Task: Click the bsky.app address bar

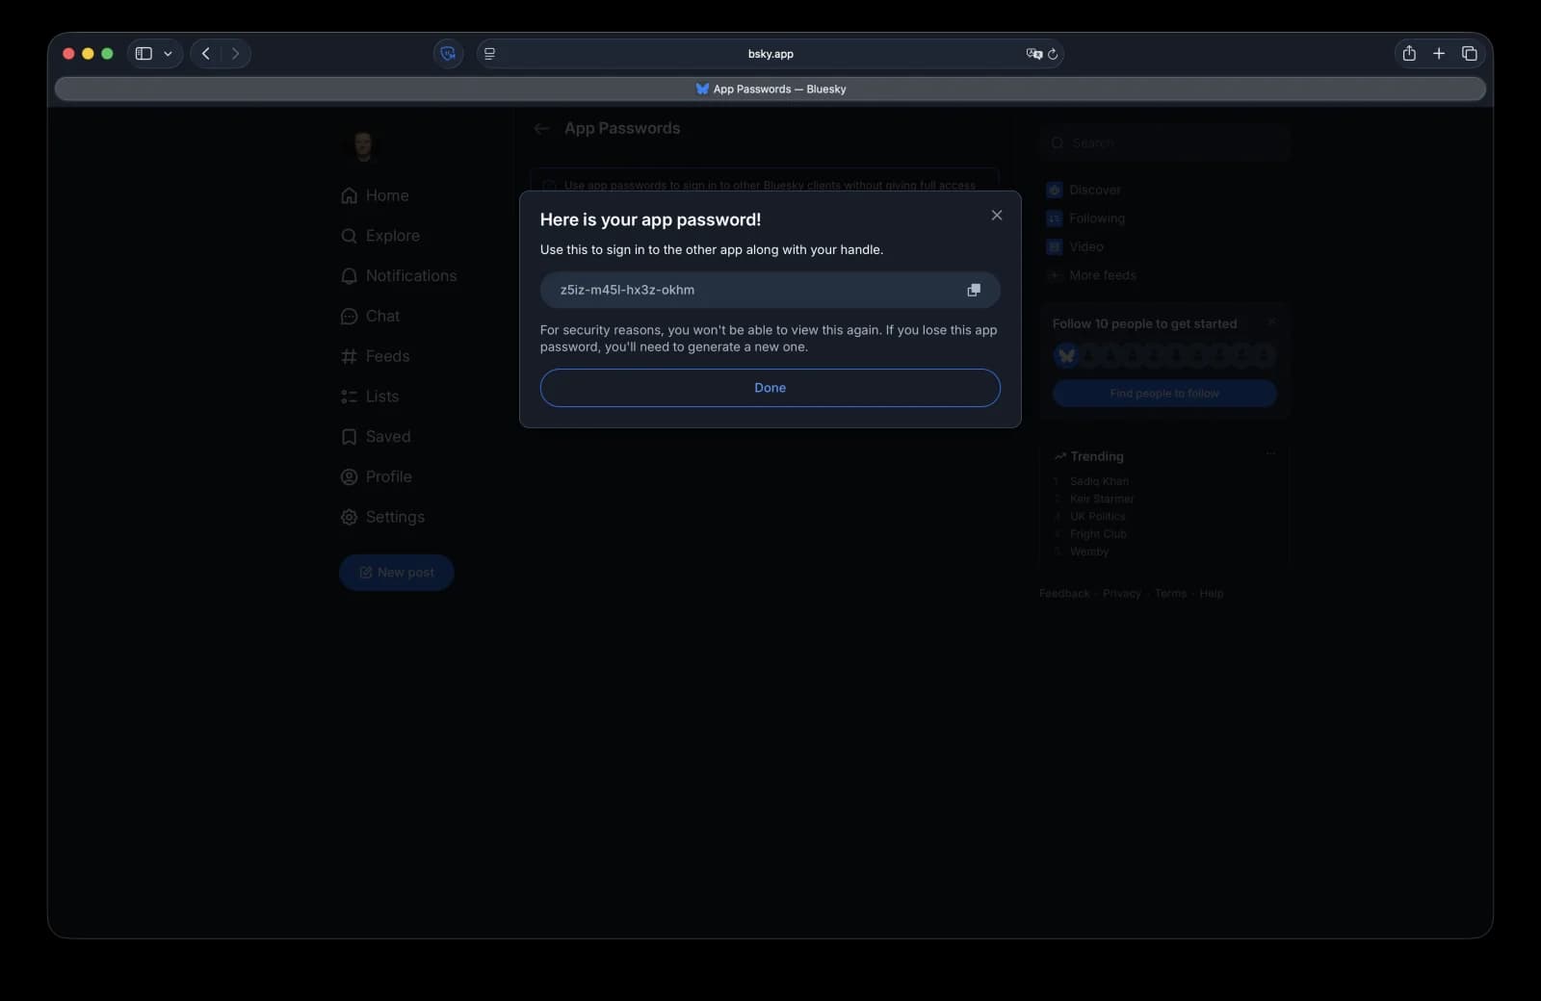Action: pyautogui.click(x=770, y=54)
